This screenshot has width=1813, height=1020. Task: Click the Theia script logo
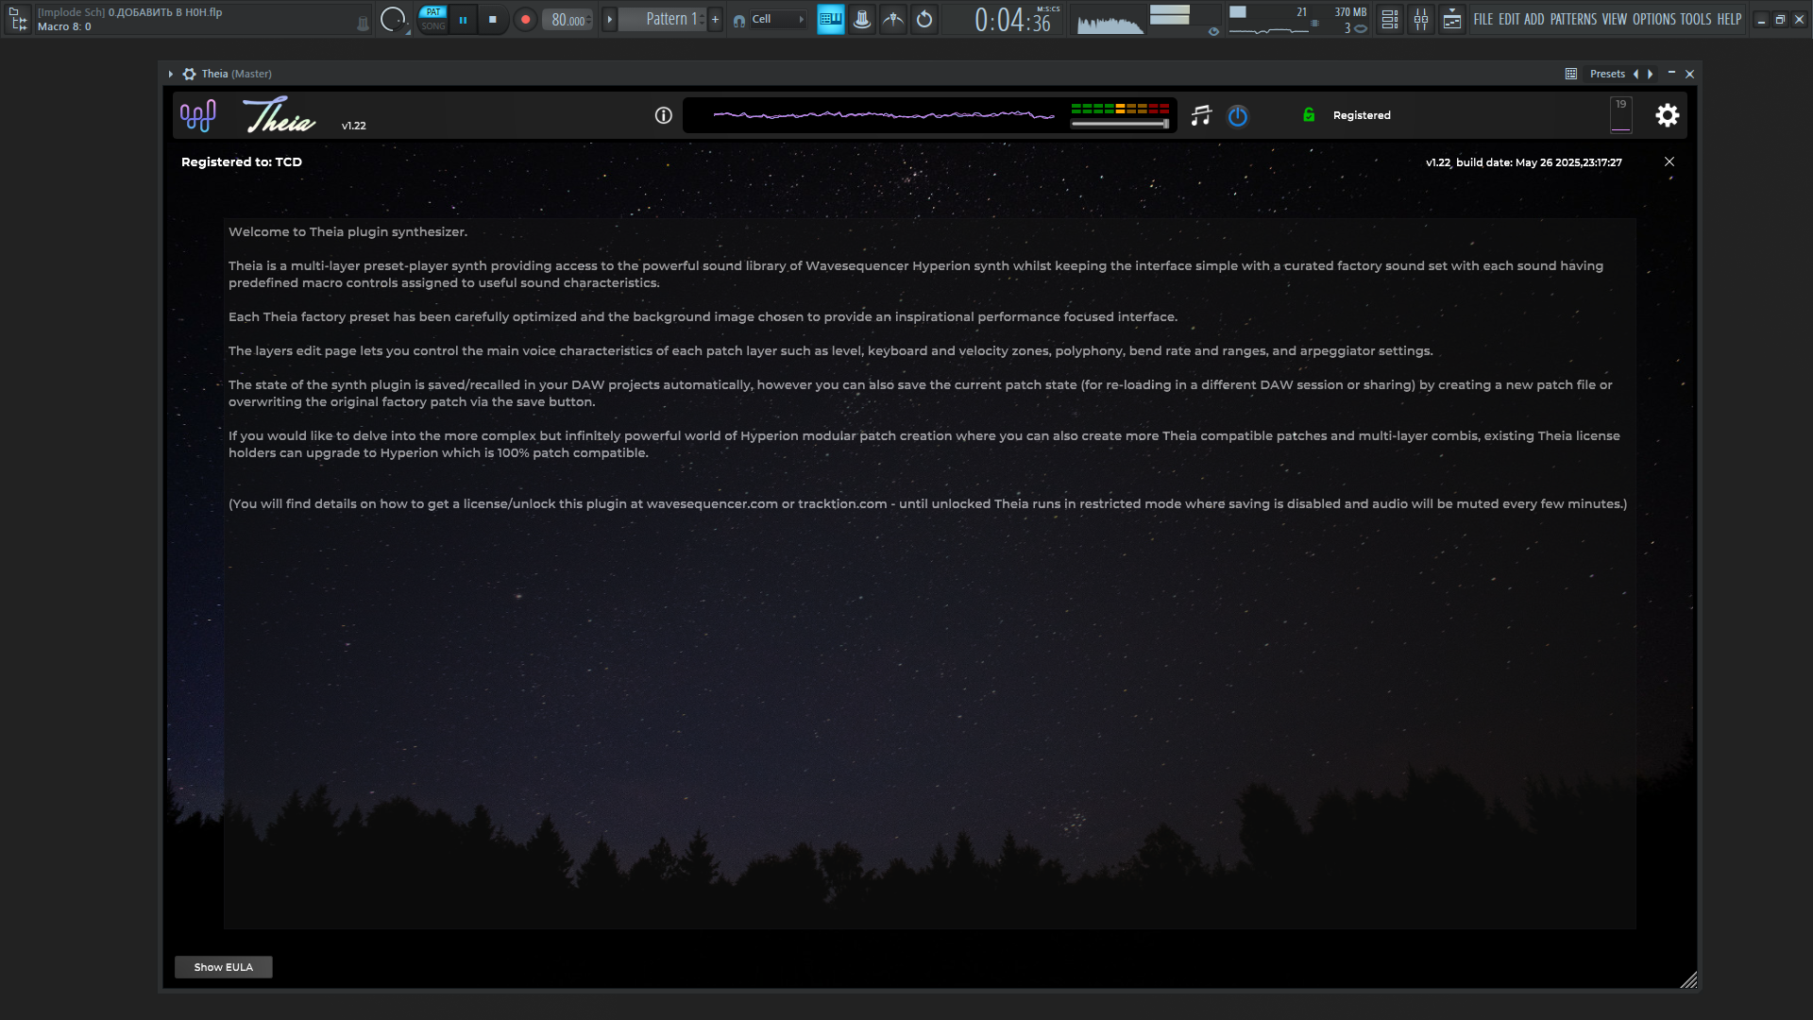click(280, 115)
